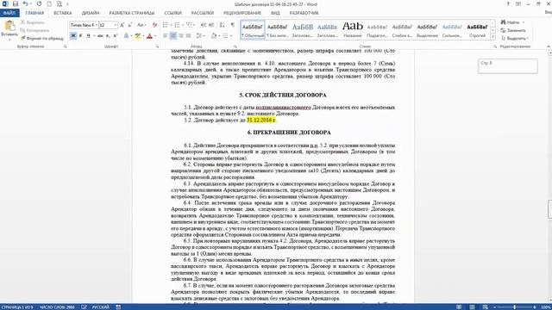Apply subscript formatting
Viewport: 552px width, 310px height.
pos(108,36)
